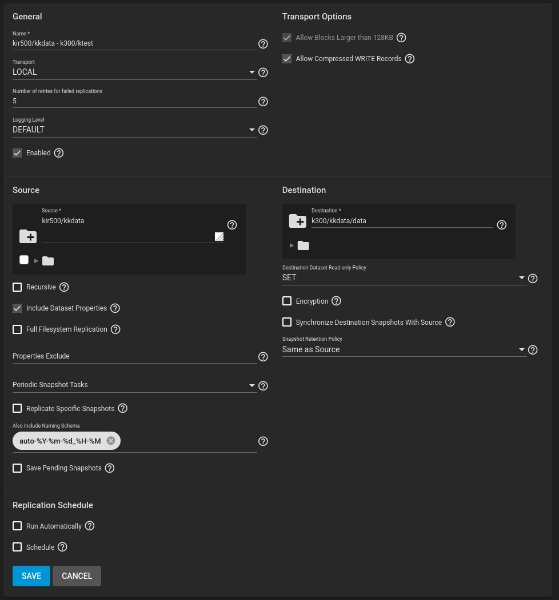This screenshot has height=600, width=559.
Task: Click the add-folder icon in Destination box
Action: coord(298,221)
